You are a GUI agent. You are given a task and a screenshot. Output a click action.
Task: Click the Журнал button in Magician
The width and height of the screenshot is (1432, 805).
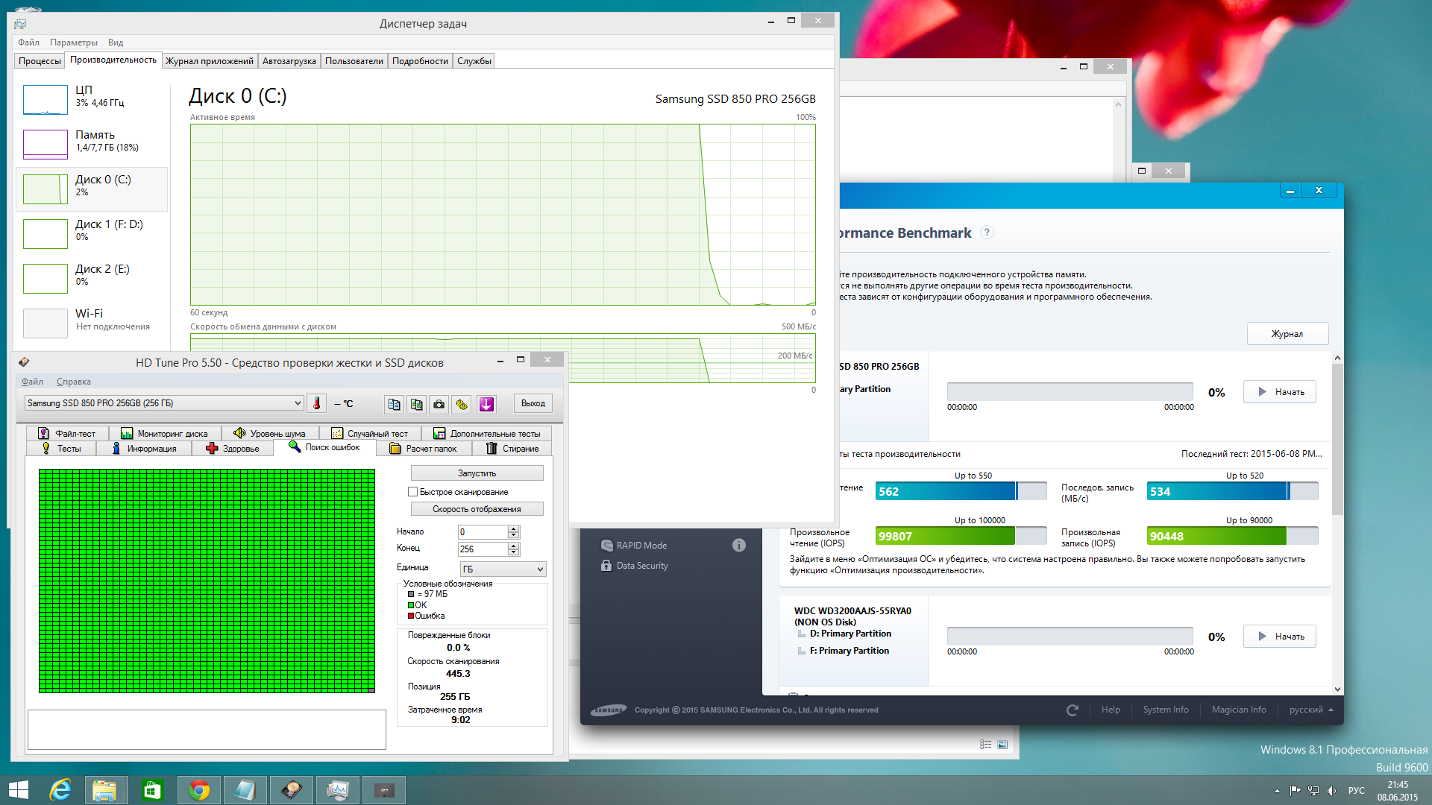[1287, 334]
